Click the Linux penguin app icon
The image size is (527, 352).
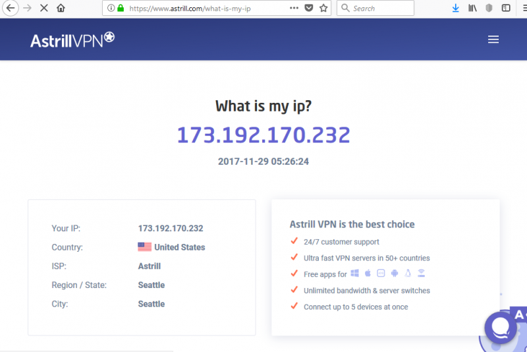[408, 274]
